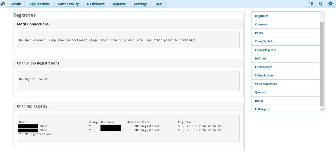Open Chan_Sip Info report

pos(286,41)
